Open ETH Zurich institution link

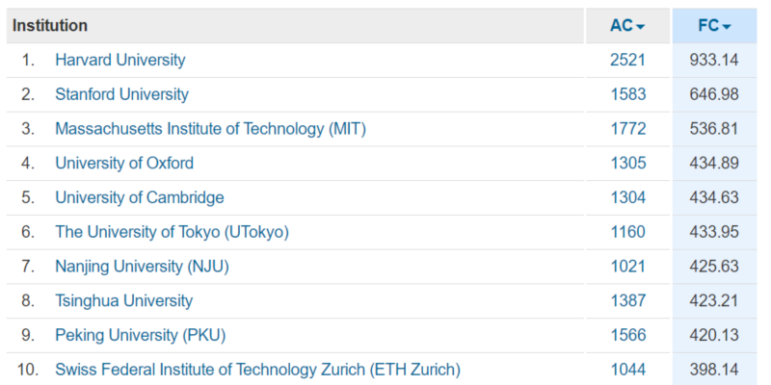(x=257, y=370)
